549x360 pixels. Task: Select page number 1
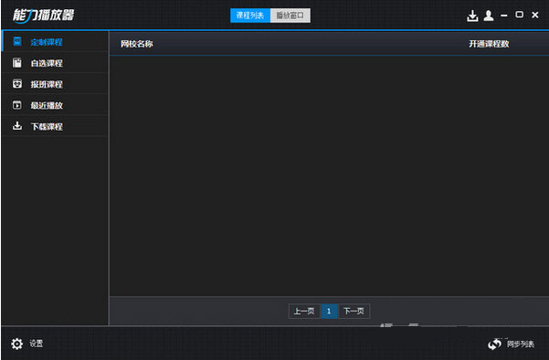pos(329,311)
